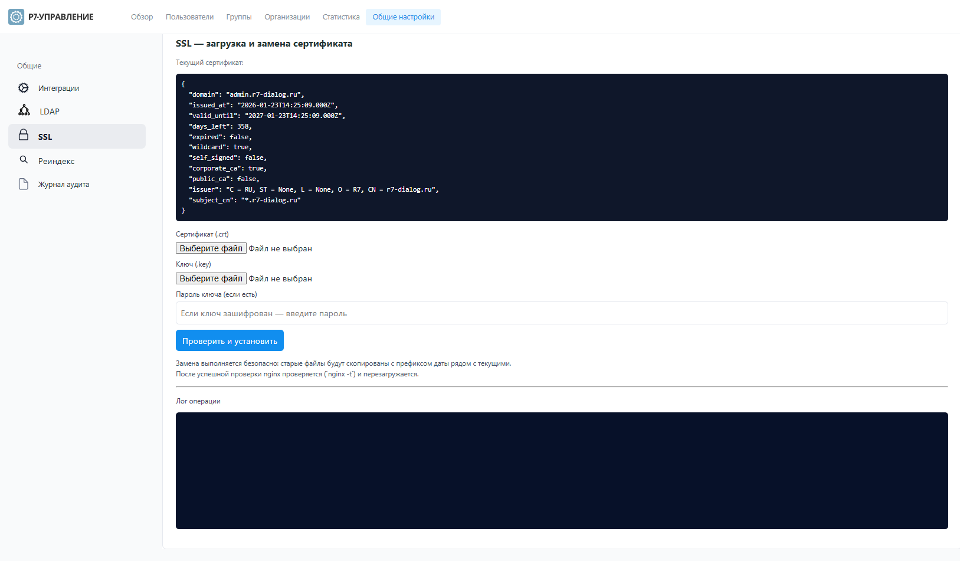Switch to the Обзор tab

coord(142,17)
